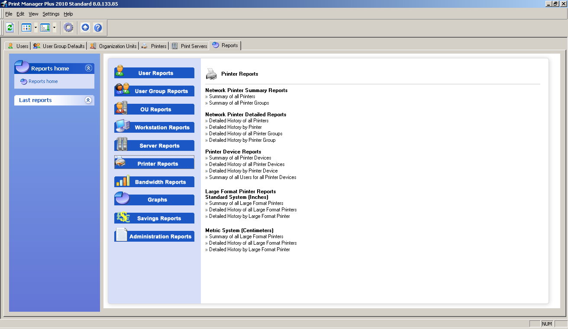Click the sort columns toolbar icon
Viewport: 568px width, 329px height.
tap(45, 28)
